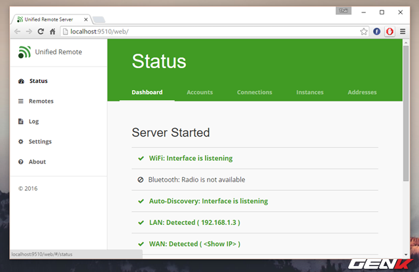This screenshot has width=419, height=272.
Task: Bookmark this page with the star icon
Action: pyautogui.click(x=363, y=31)
